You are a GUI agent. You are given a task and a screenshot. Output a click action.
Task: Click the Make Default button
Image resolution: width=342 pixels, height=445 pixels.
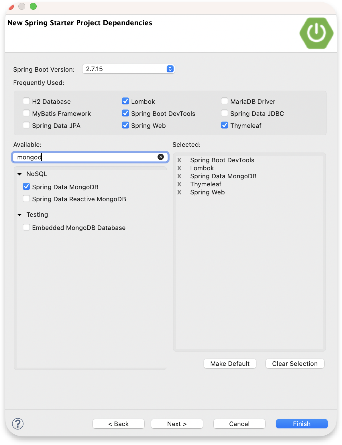pos(230,364)
